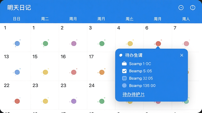
Task: Select date number 2
Action: 62,28
